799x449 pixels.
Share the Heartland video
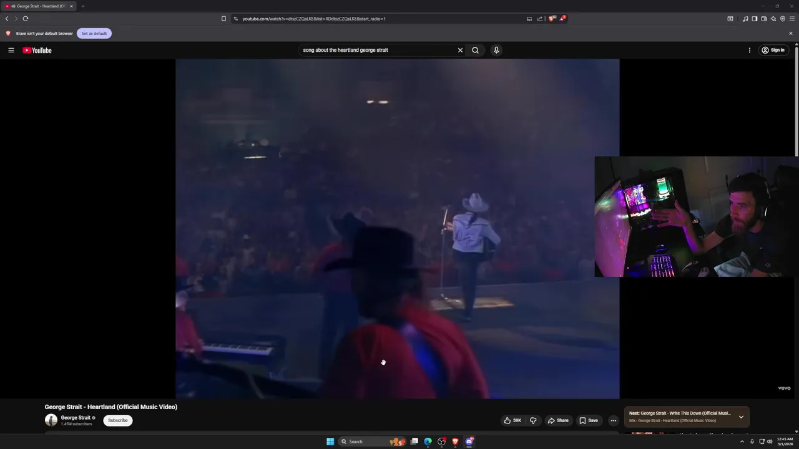point(558,420)
